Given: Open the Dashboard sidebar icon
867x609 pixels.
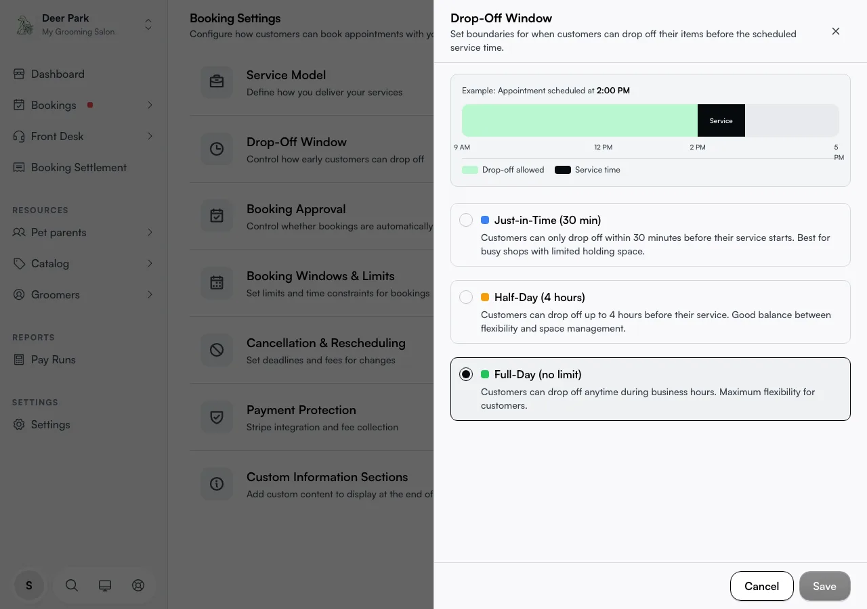Looking at the screenshot, I should (x=19, y=74).
